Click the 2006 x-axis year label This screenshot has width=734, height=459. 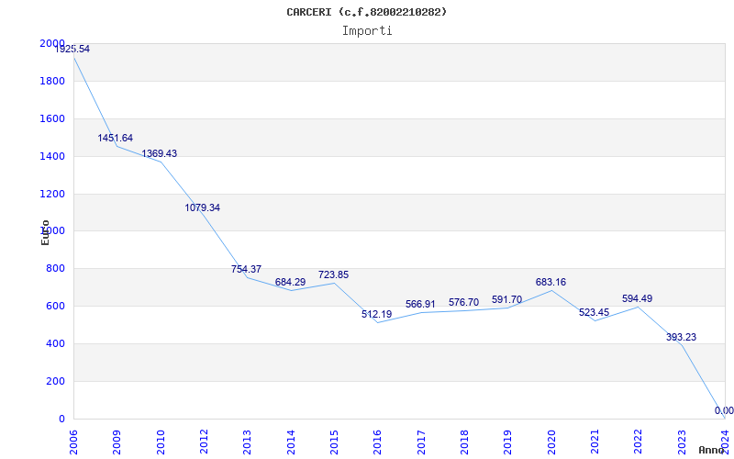coord(73,443)
